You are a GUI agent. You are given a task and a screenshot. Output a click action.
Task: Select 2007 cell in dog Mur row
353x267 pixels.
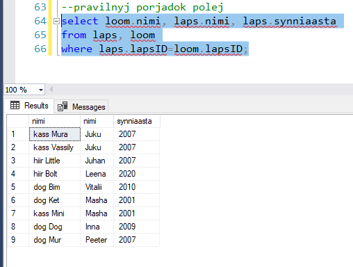(x=137, y=240)
